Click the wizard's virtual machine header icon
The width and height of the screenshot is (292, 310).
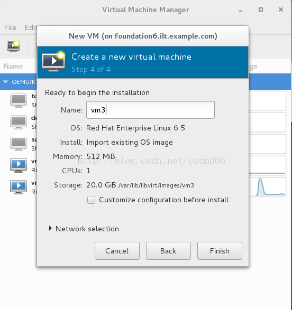53,61
